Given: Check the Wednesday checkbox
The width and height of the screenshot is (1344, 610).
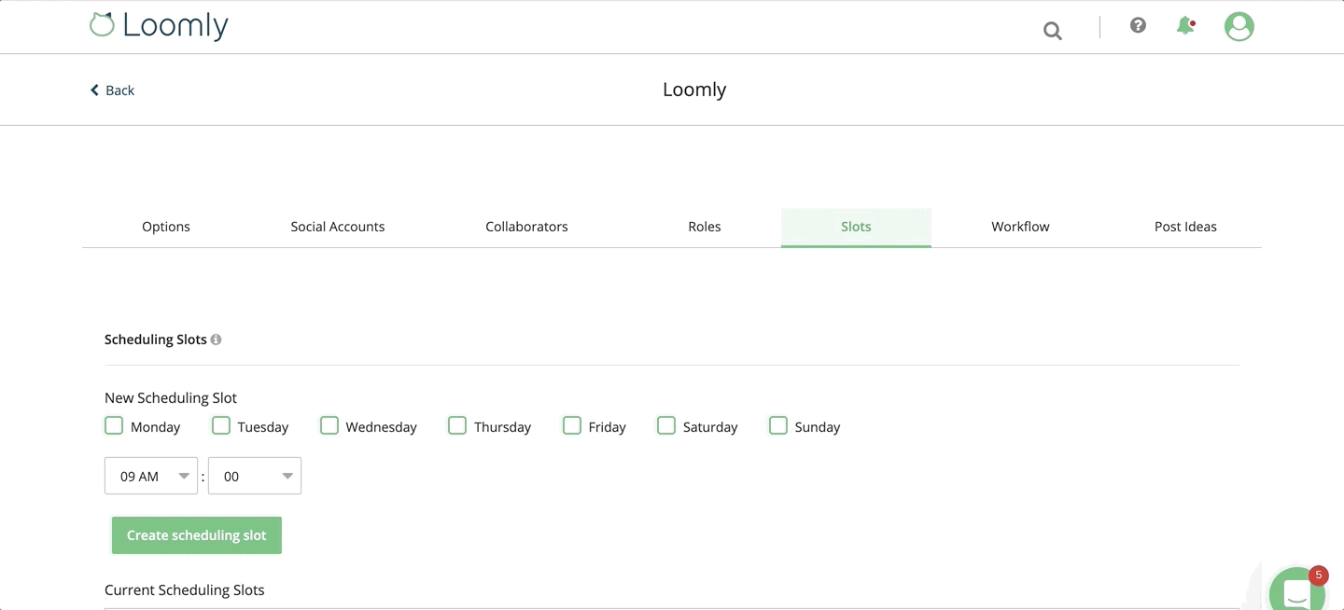Looking at the screenshot, I should coord(329,424).
